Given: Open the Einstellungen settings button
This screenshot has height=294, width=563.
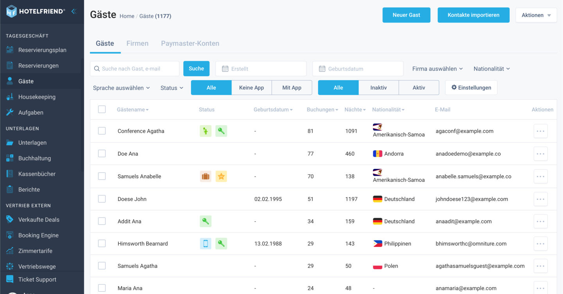Looking at the screenshot, I should (471, 88).
